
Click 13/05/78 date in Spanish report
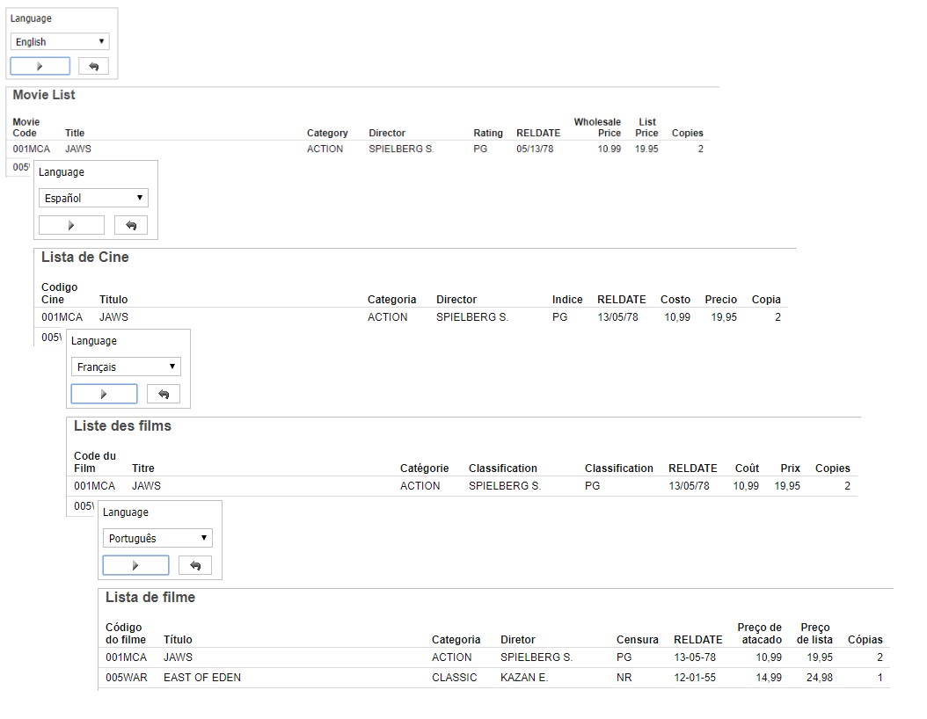[617, 317]
